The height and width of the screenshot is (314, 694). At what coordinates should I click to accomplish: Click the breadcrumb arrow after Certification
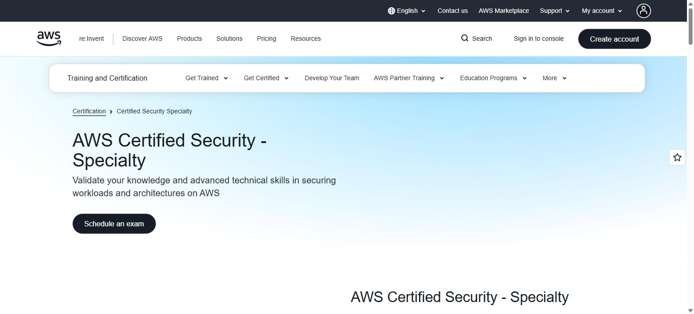(111, 112)
